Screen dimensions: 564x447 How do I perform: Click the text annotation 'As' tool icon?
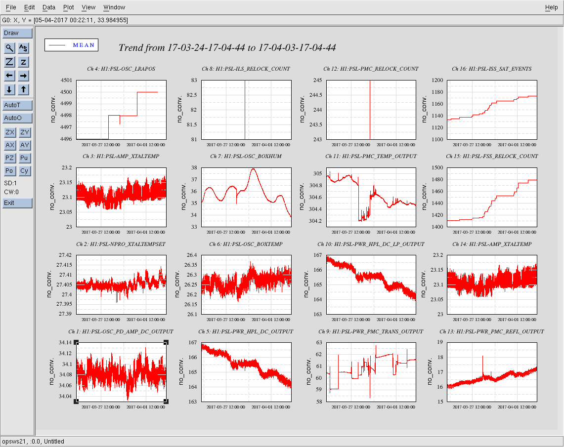coord(23,48)
